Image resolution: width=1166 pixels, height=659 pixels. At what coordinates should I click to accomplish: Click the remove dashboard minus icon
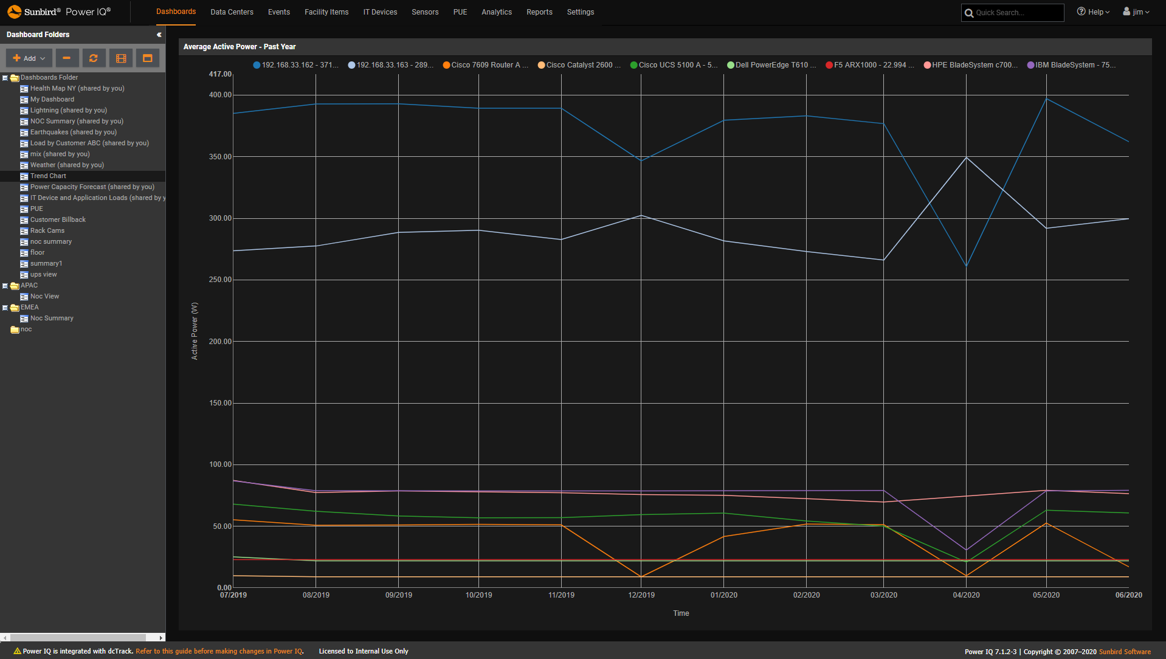67,58
